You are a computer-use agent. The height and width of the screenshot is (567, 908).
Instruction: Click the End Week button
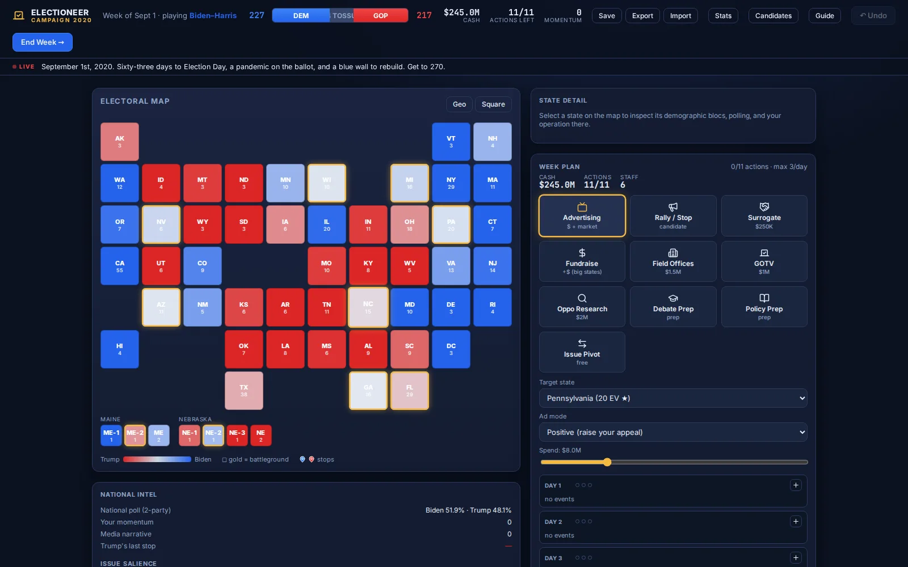pos(43,43)
